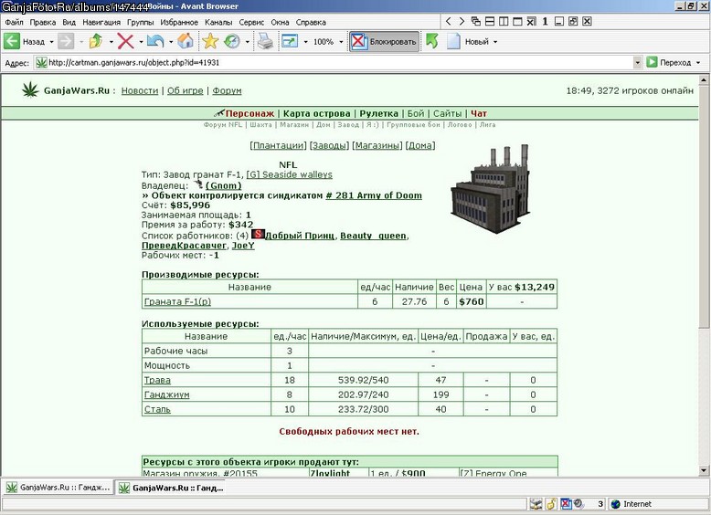Click the yellow padlock status bar icon
Screen dimensions: 711x515
(x=551, y=504)
